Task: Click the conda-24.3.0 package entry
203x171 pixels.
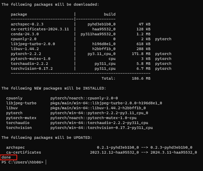Action: (25, 34)
